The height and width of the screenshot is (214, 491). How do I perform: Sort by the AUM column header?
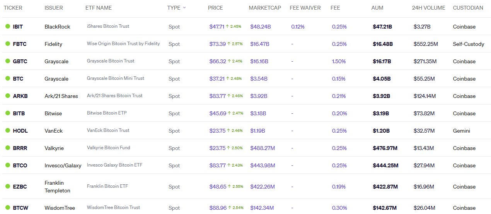[x=377, y=8]
